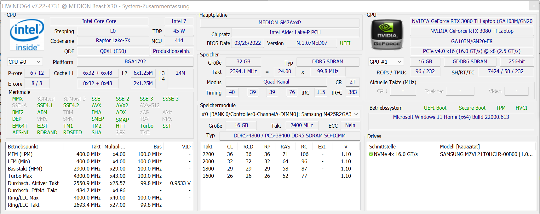Select the 2200 row in the timing table
This screenshot has height=214, width=540.
pyautogui.click(x=280, y=154)
